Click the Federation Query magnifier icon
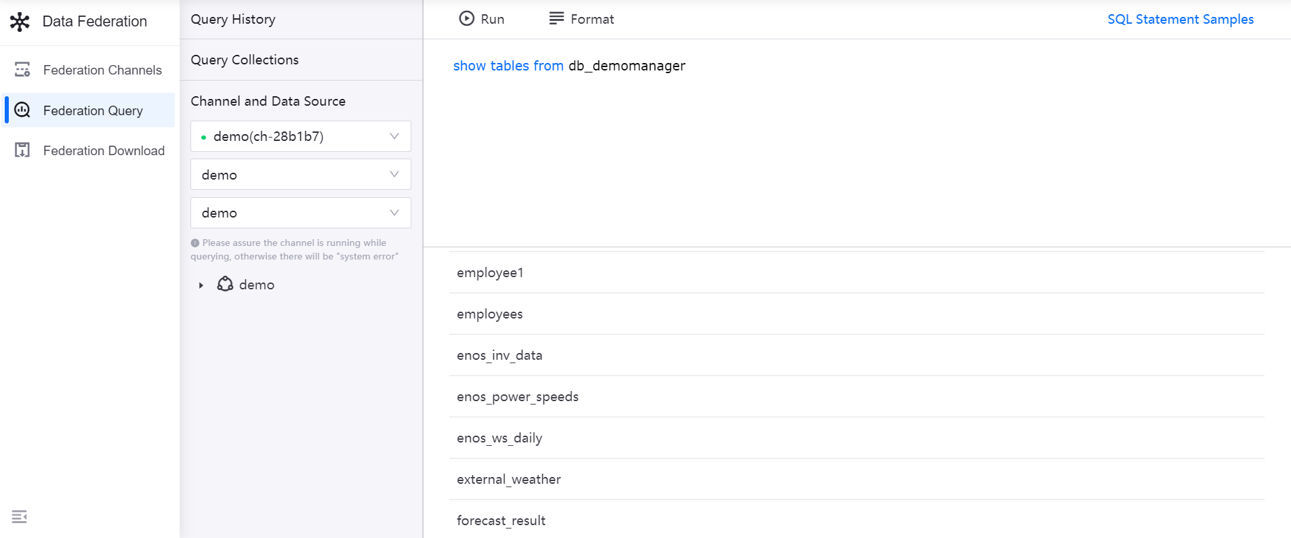1291x538 pixels. point(22,110)
